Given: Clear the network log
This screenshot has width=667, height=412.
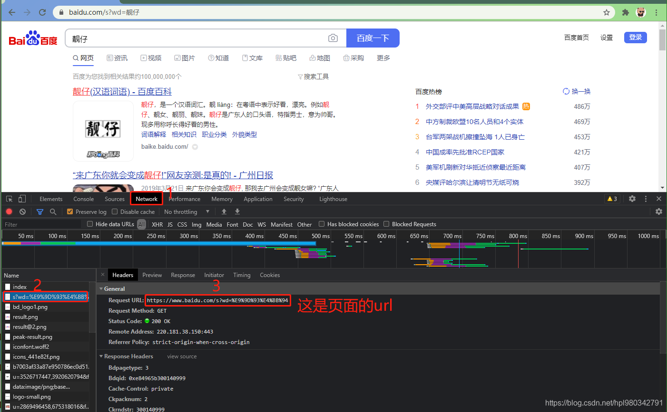Looking at the screenshot, I should [22, 211].
